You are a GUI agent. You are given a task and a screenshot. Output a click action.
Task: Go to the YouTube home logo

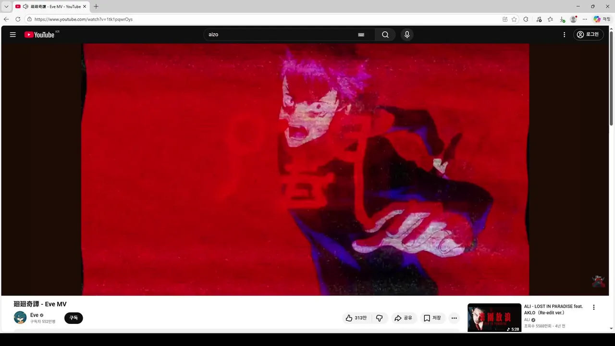(x=39, y=35)
